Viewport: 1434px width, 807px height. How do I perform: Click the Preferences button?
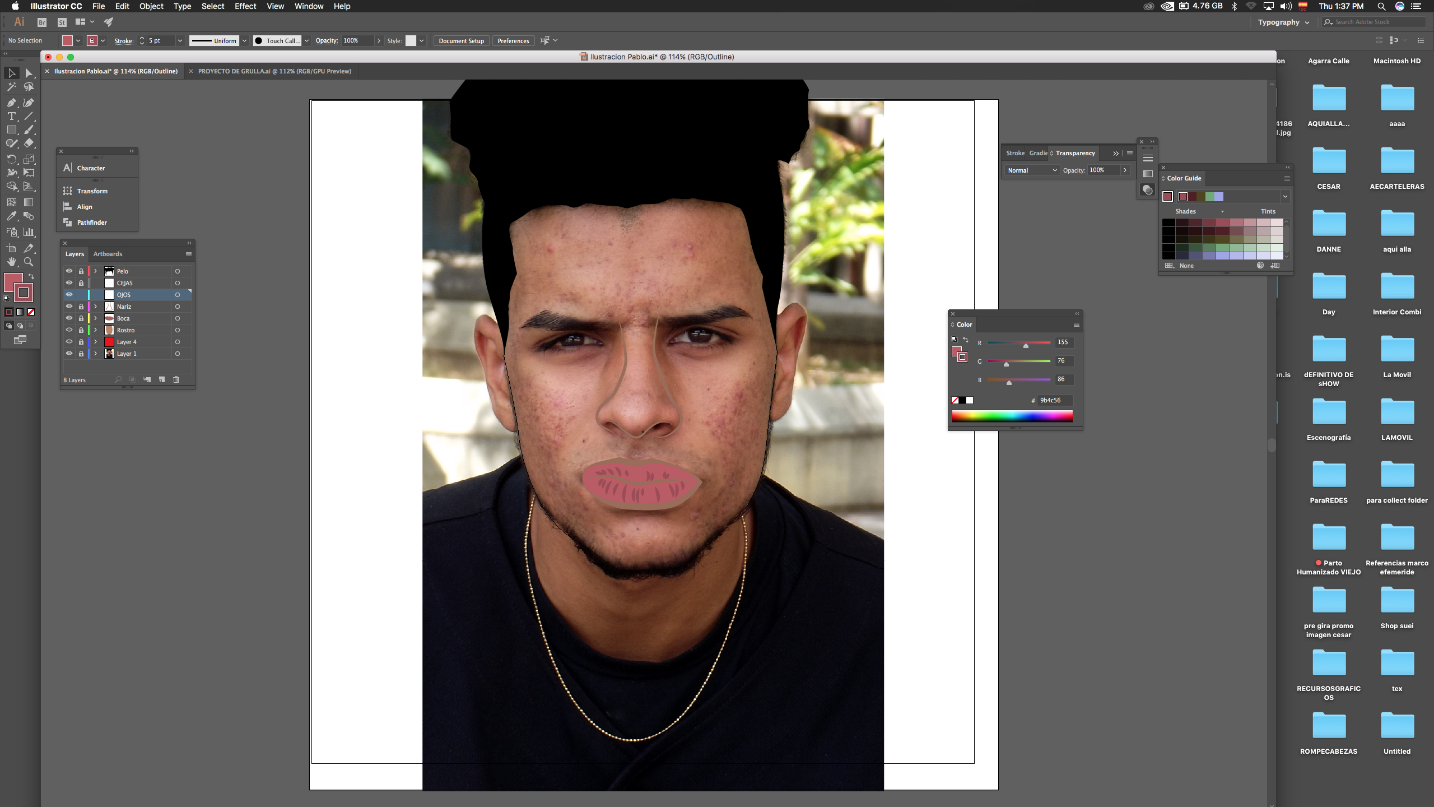[x=513, y=41]
